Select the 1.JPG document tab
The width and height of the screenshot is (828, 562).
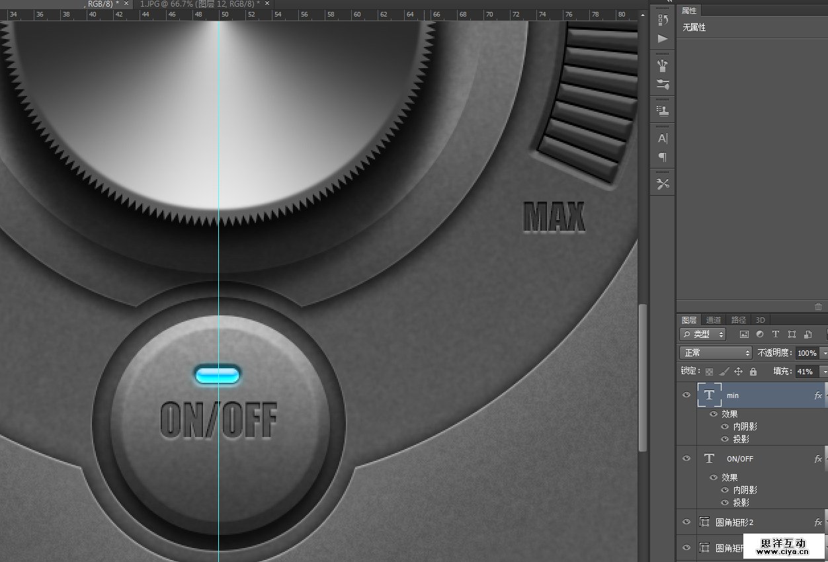tap(198, 4)
